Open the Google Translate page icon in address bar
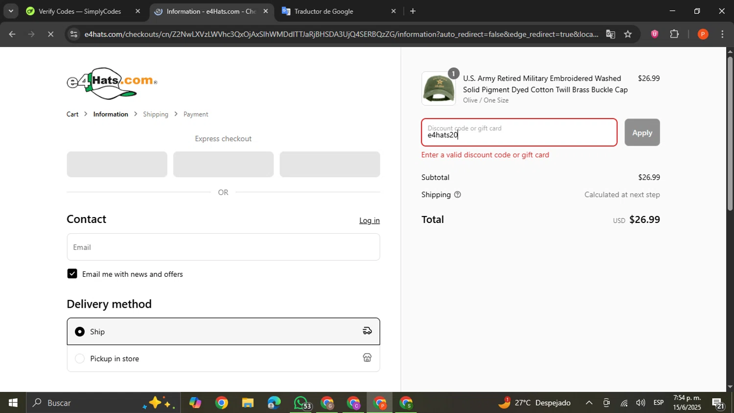The image size is (734, 413). tap(610, 34)
